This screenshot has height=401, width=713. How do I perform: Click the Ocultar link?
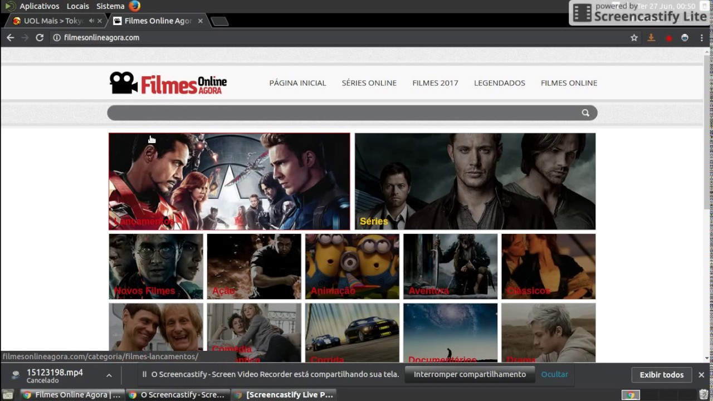click(555, 374)
